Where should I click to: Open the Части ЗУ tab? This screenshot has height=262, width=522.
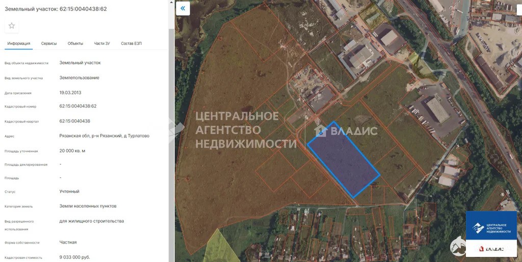coord(102,44)
